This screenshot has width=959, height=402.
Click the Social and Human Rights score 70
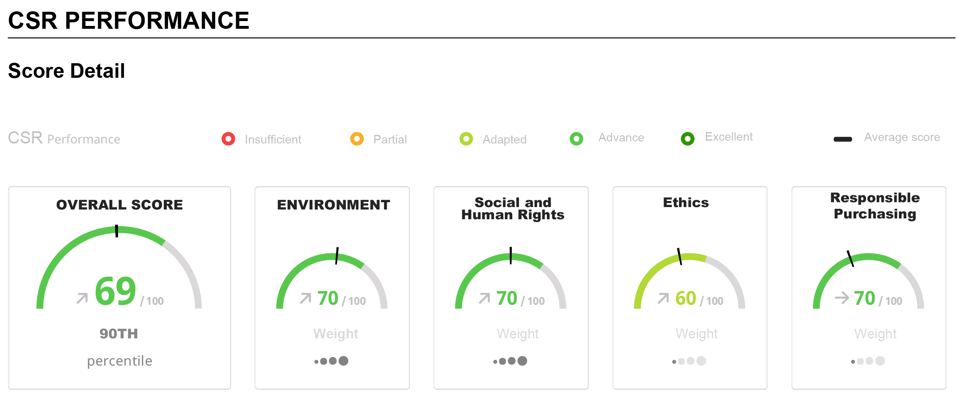pyautogui.click(x=506, y=299)
